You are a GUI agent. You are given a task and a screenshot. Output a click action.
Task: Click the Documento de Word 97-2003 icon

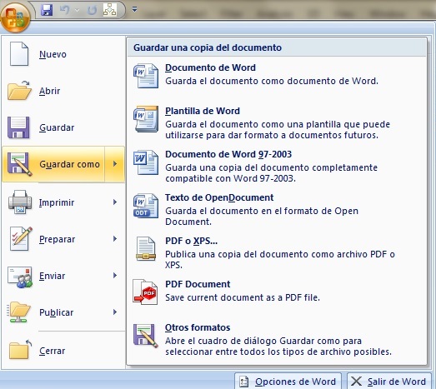click(x=146, y=162)
